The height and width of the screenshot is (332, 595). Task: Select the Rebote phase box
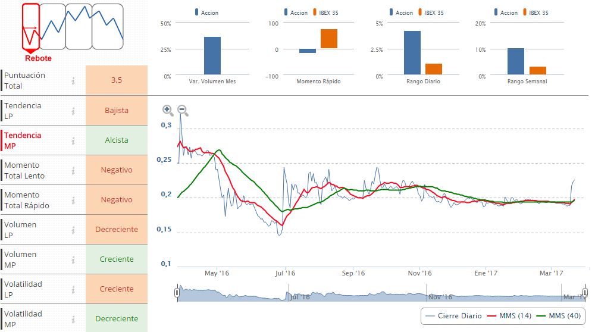click(31, 26)
